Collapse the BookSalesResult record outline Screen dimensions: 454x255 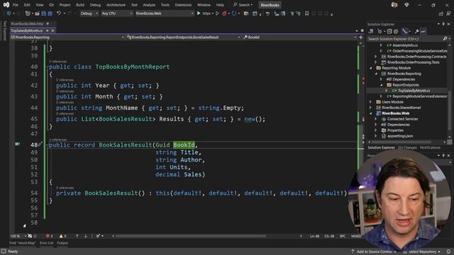(x=48, y=145)
